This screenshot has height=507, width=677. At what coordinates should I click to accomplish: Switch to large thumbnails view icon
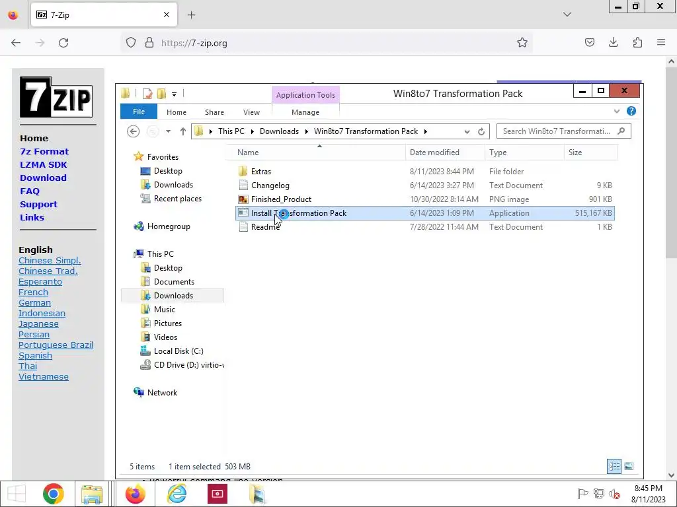[629, 466]
